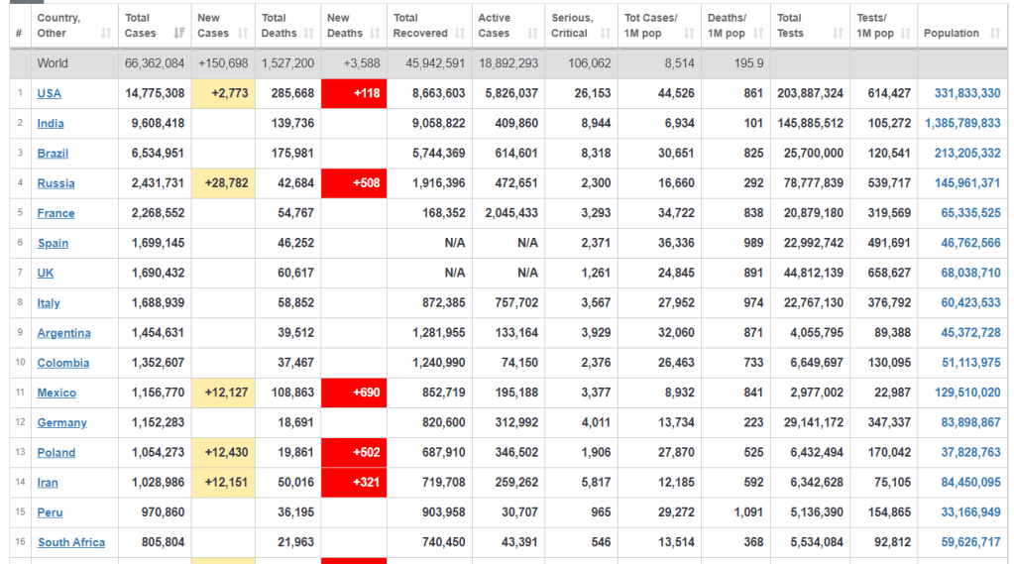
Task: Click Active Cases sort arrows
Action: pos(532,34)
